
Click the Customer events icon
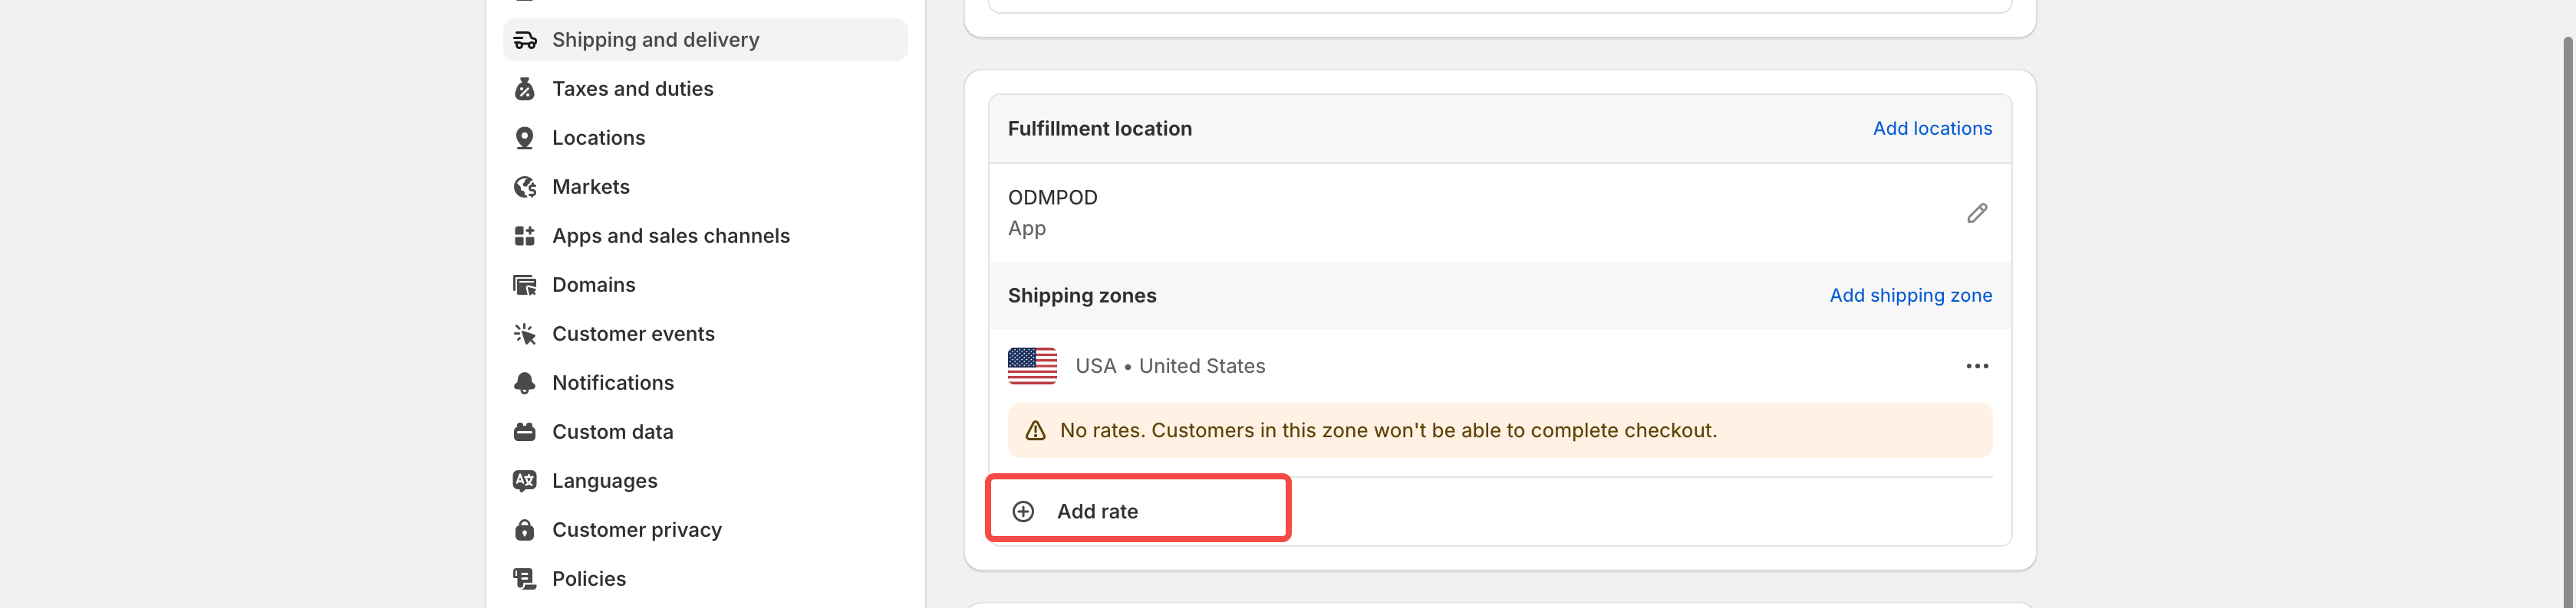(524, 333)
